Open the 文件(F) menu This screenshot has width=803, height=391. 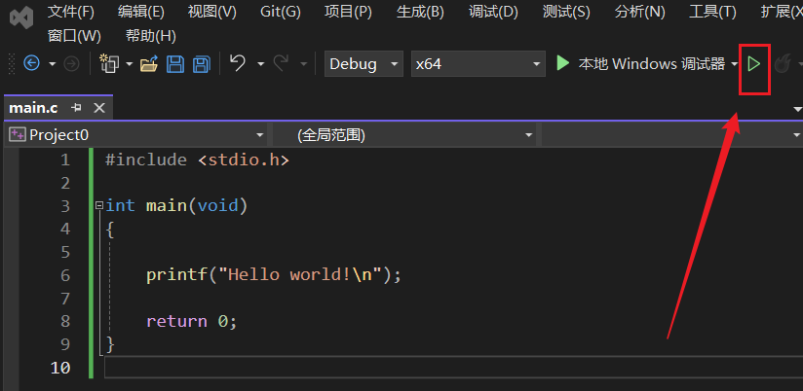(71, 12)
